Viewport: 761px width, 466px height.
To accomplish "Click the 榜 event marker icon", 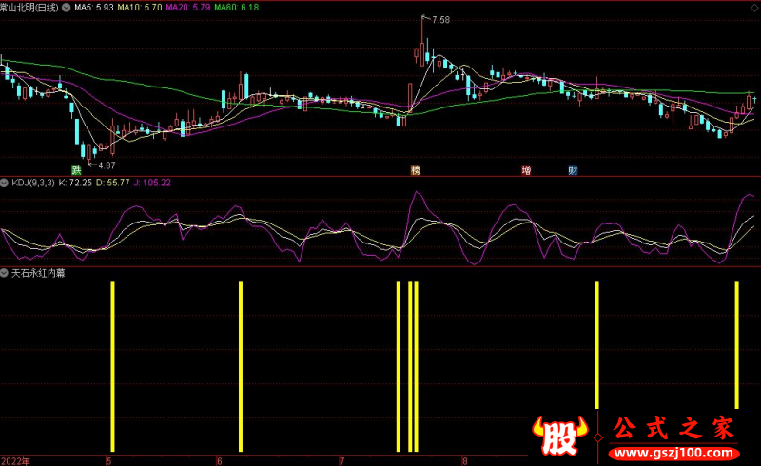I will coord(415,170).
